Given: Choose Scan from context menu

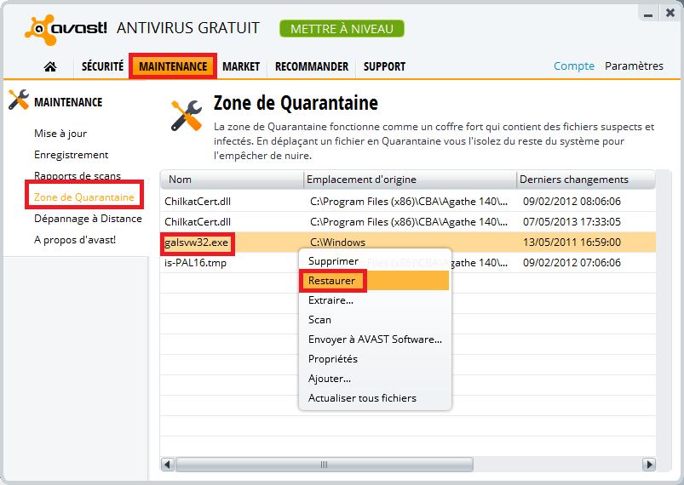Looking at the screenshot, I should point(375,320).
